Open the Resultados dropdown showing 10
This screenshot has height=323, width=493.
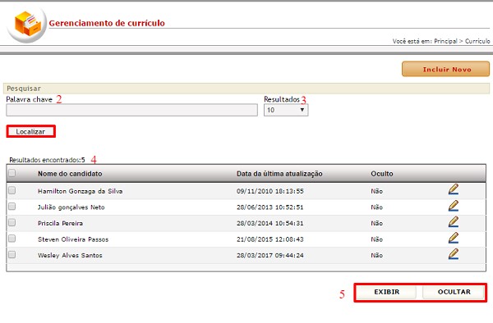click(x=286, y=110)
